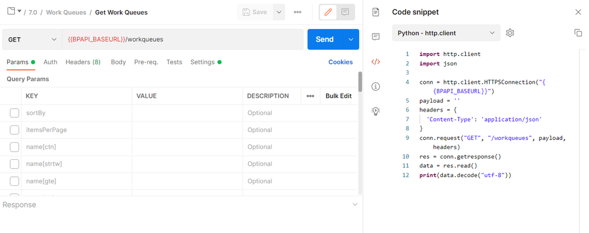Select the code snippet icon in sidebar
The width and height of the screenshot is (589, 233).
coord(376,61)
